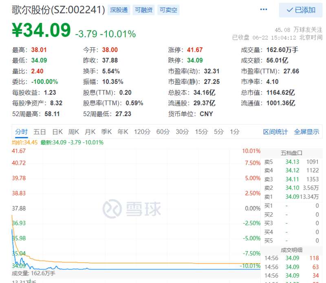Screen dimensions: 326x283
Task: Click the 已添加 watchlist button
Action: point(301,10)
